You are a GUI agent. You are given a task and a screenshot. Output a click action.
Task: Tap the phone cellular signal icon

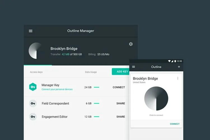[x=172, y=61]
